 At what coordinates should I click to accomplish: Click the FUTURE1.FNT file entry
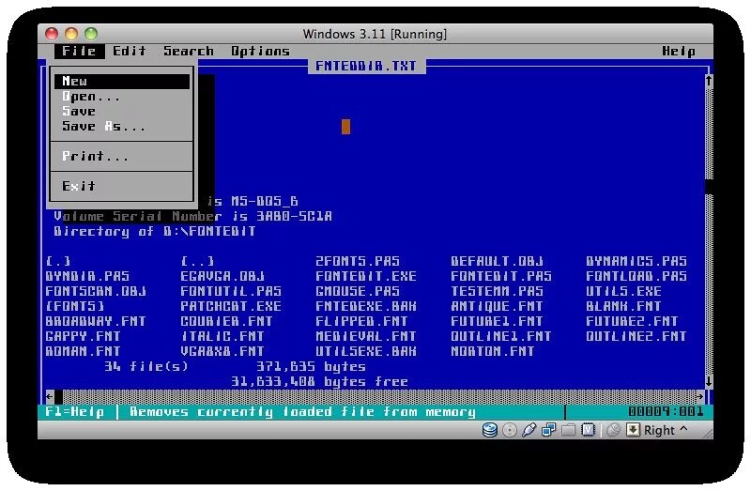[498, 321]
